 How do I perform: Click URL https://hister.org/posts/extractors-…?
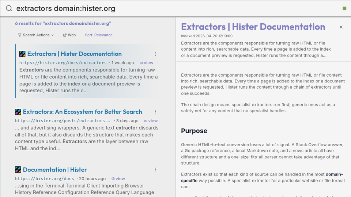coord(63,121)
